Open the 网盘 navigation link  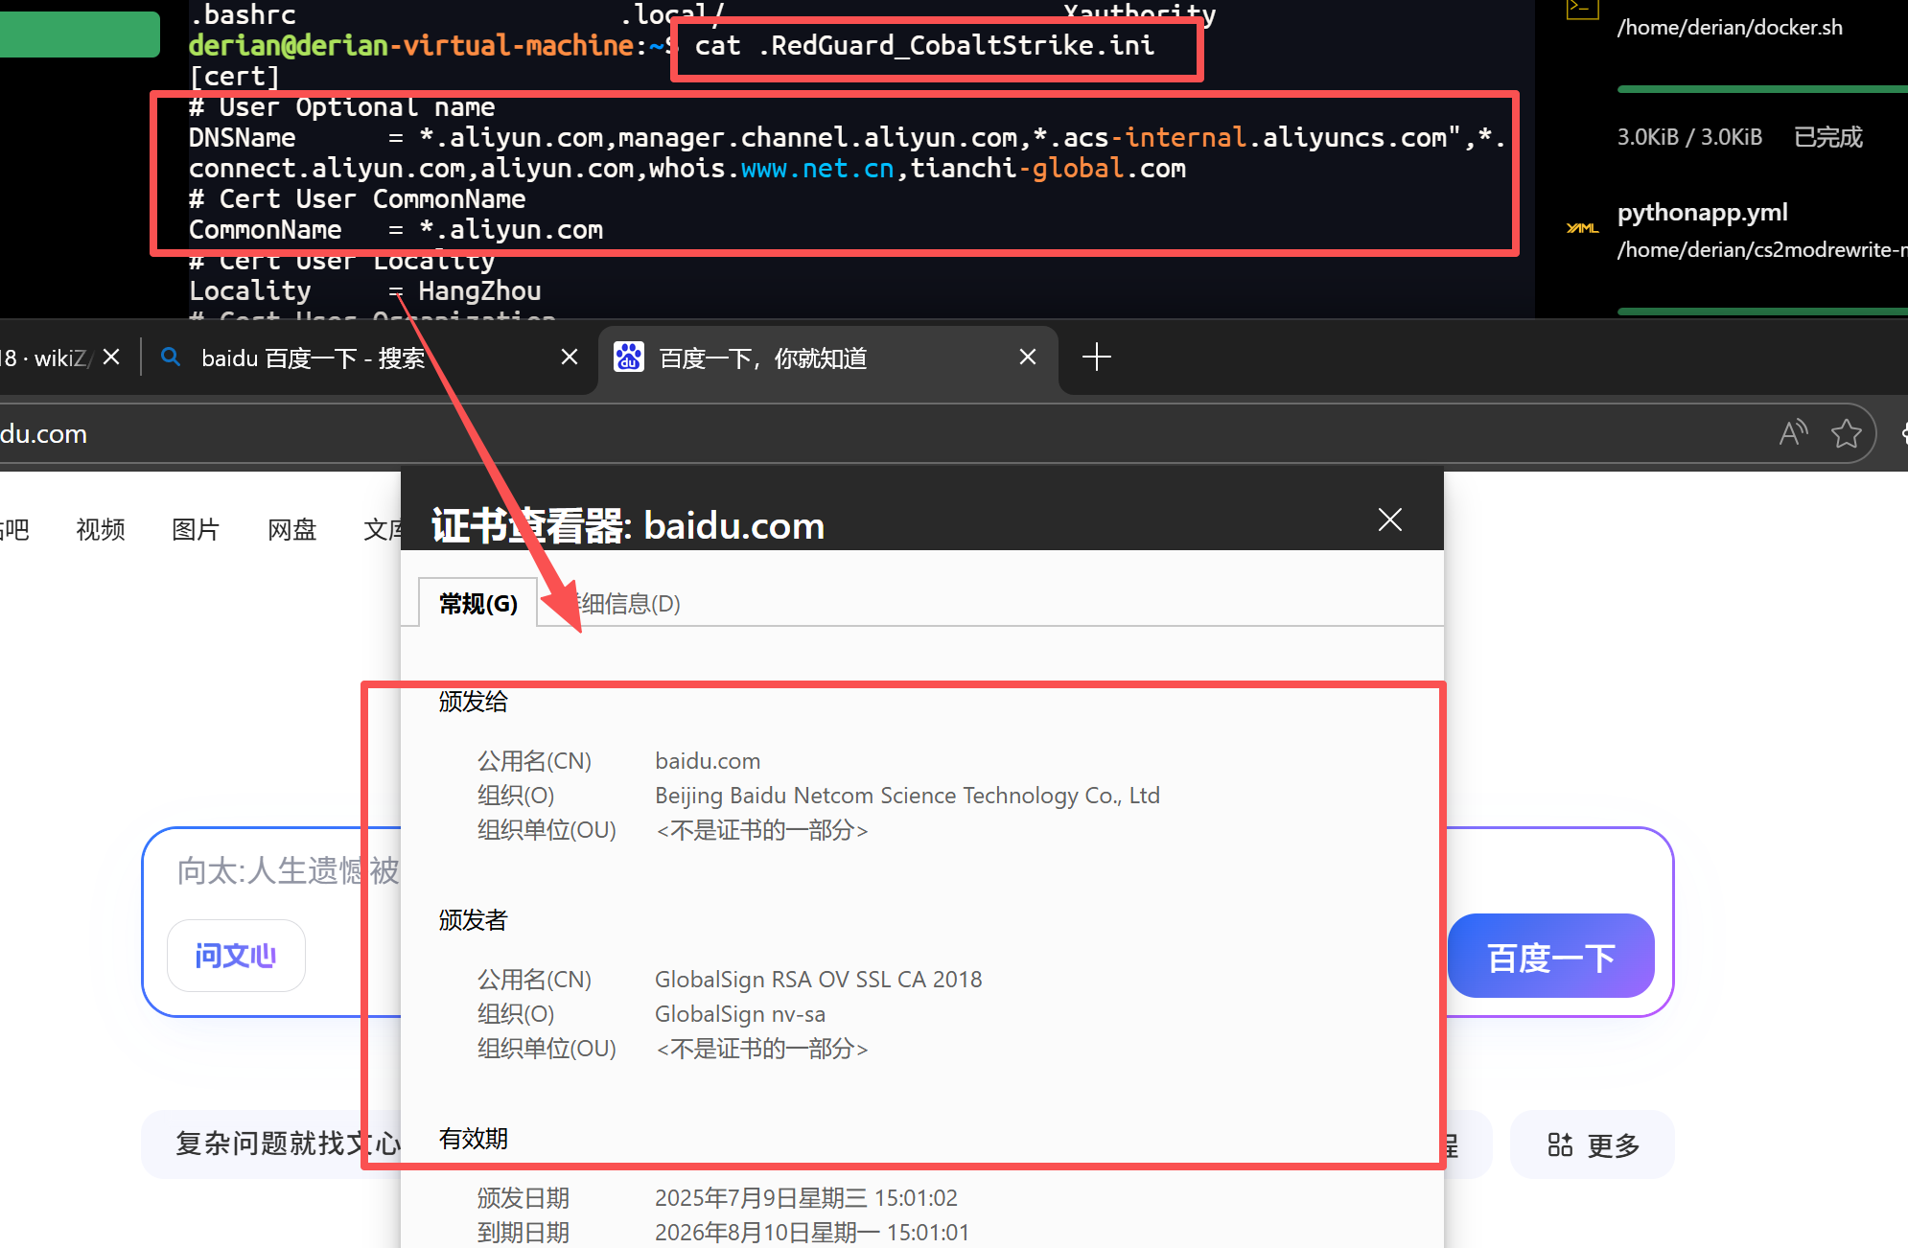291,530
